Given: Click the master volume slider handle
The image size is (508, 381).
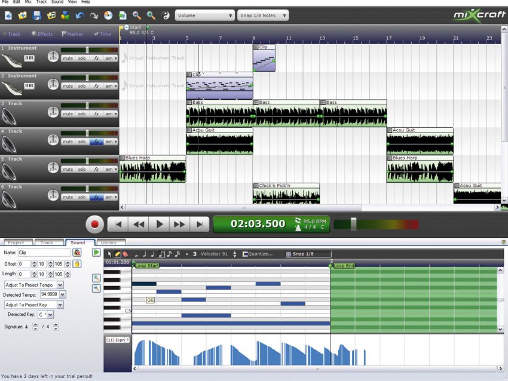Looking at the screenshot, I should coord(353,224).
